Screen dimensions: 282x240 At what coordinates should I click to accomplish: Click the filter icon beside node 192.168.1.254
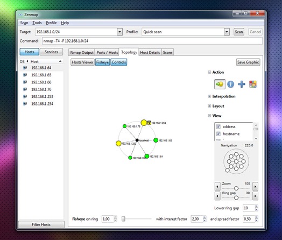click(149, 123)
